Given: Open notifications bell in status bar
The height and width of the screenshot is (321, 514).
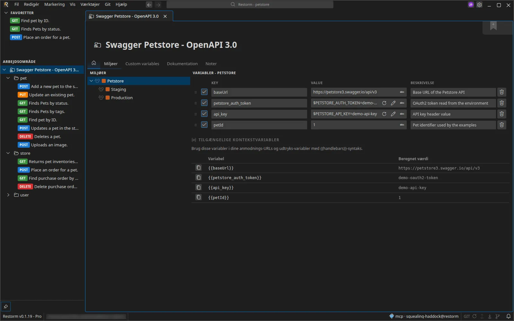Looking at the screenshot, I should tap(509, 317).
